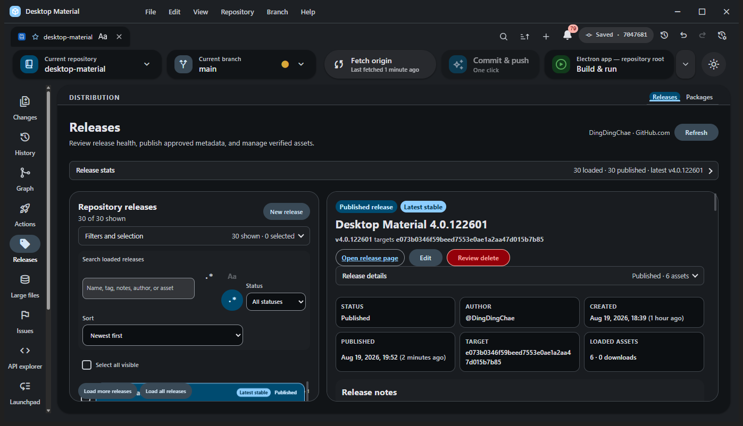Expand the Release stats row

tap(394, 171)
